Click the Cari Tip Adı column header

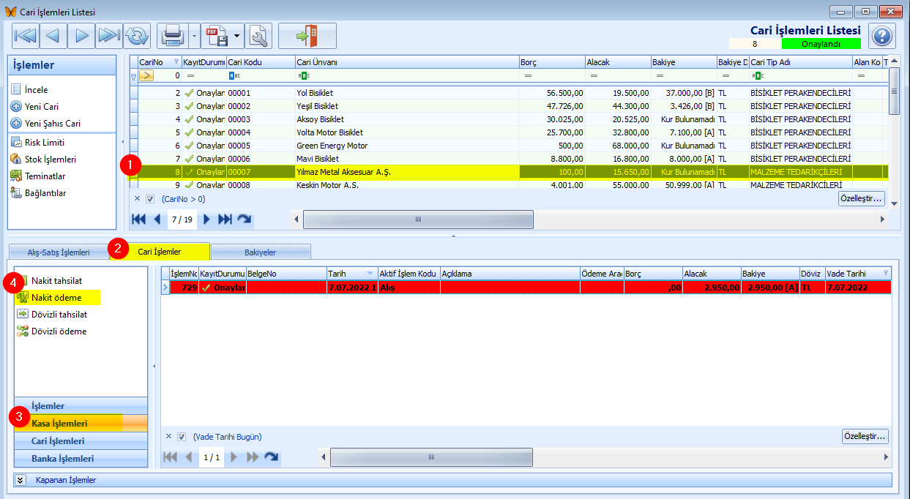tap(800, 62)
